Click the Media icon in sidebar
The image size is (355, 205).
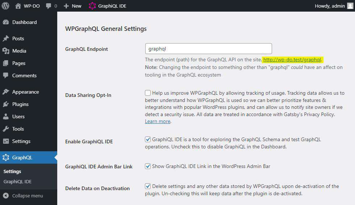[x=6, y=51]
